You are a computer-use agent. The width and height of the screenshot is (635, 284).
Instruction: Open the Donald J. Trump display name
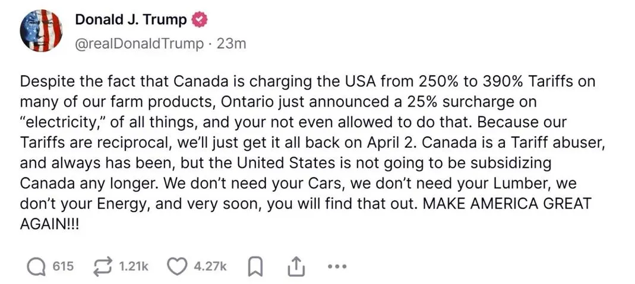131,20
